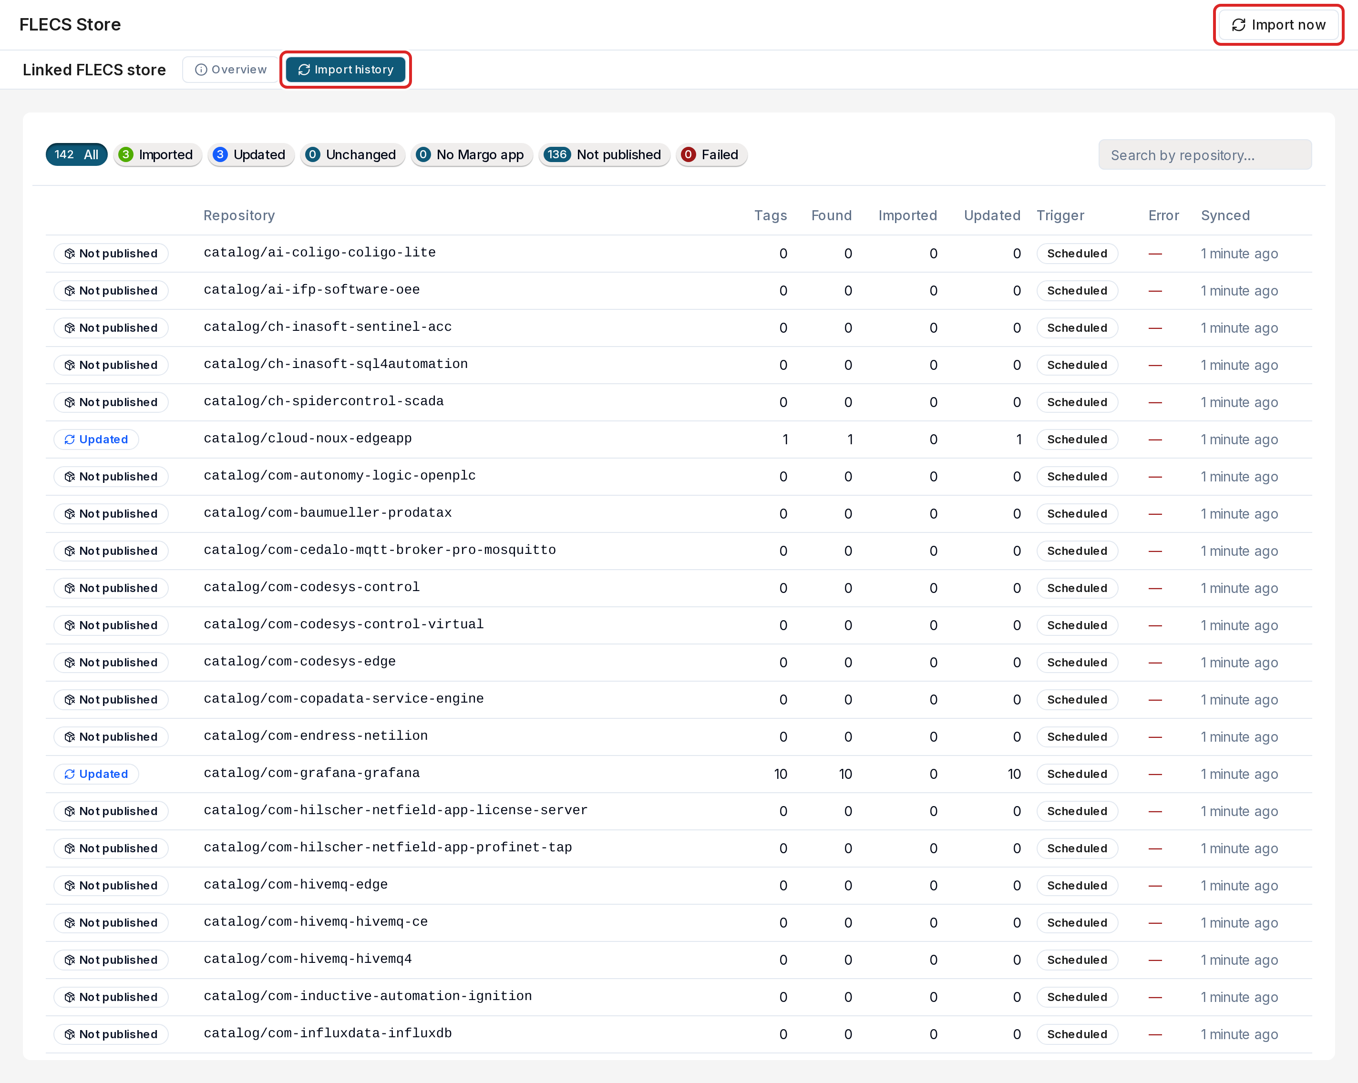Click package icon in ch-inasoft-sentinel-acc row
Screen dimensions: 1358x1083
click(70, 328)
